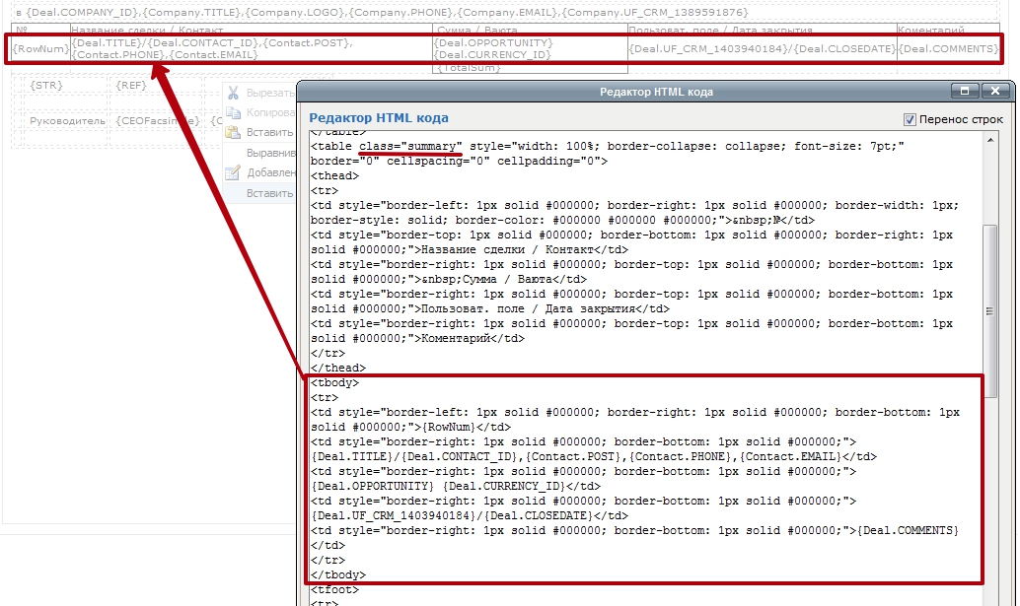Toggle the Перенос строк checkbox
The image size is (1020, 606).
pos(910,119)
